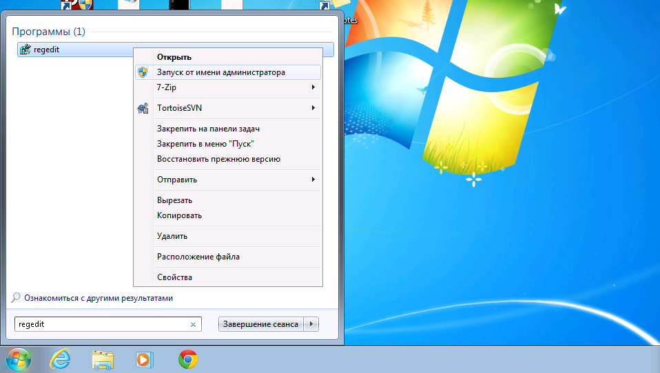Choose Вырезать from the context menu

228,200
